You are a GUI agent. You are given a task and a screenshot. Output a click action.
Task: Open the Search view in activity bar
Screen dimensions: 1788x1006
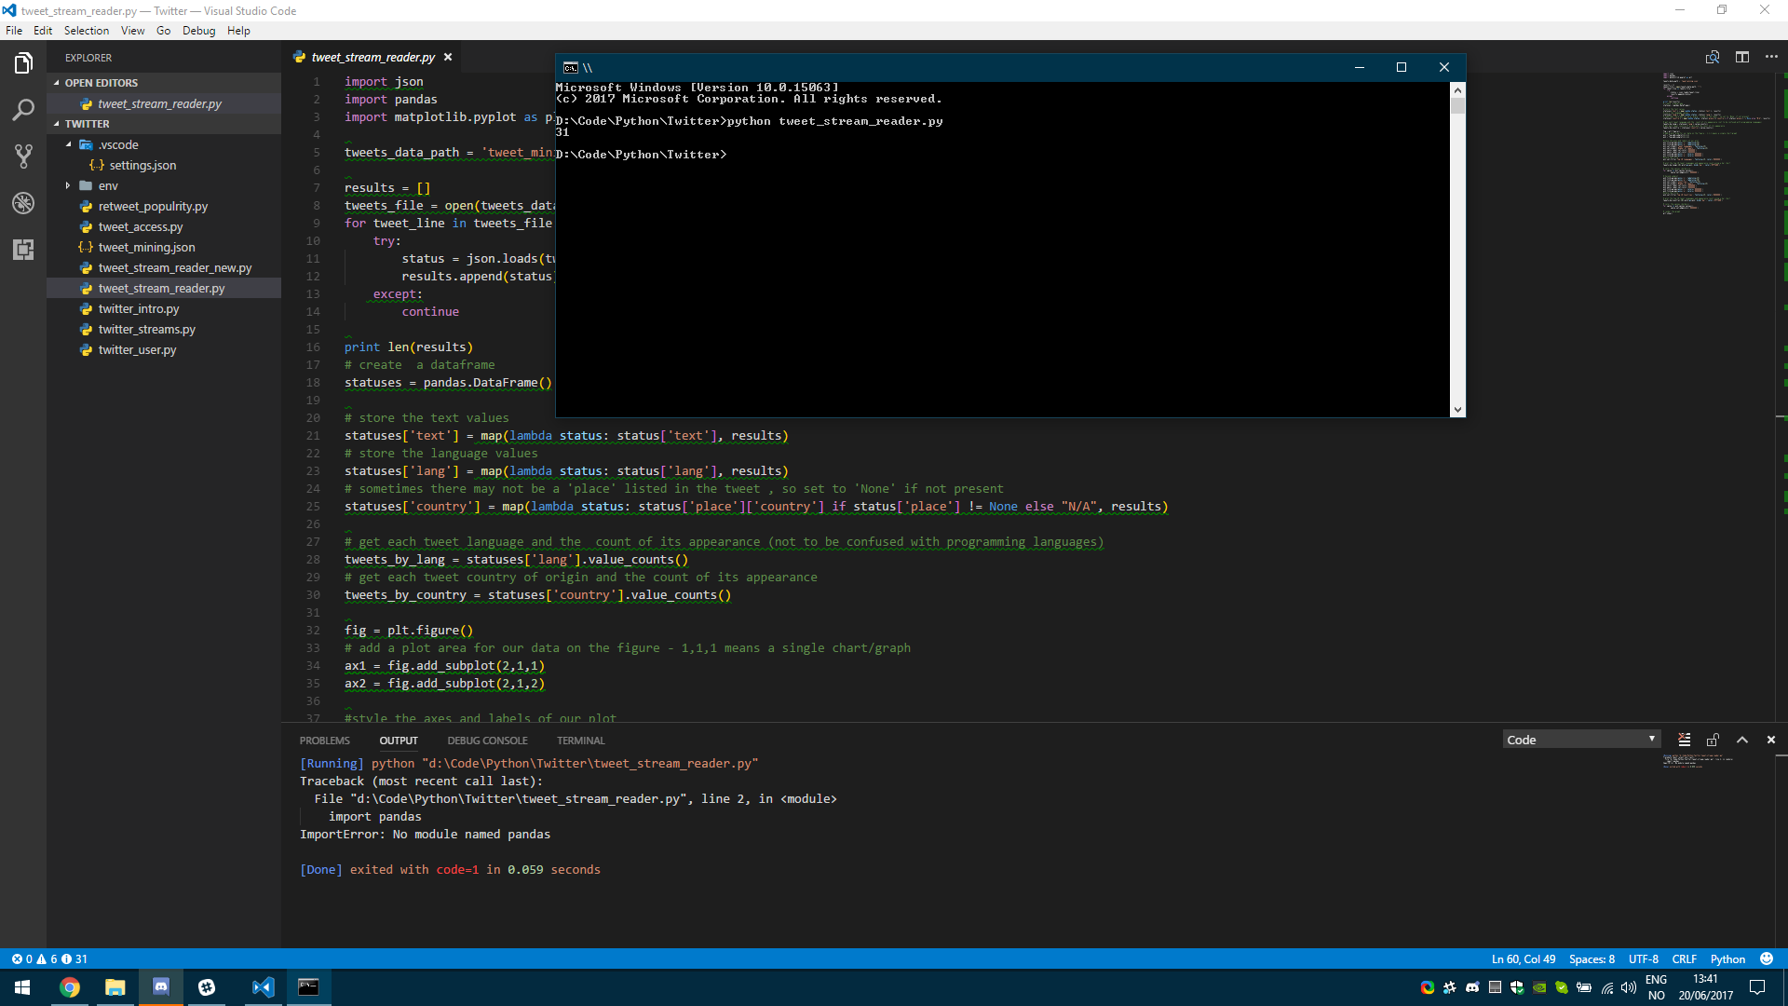click(23, 110)
